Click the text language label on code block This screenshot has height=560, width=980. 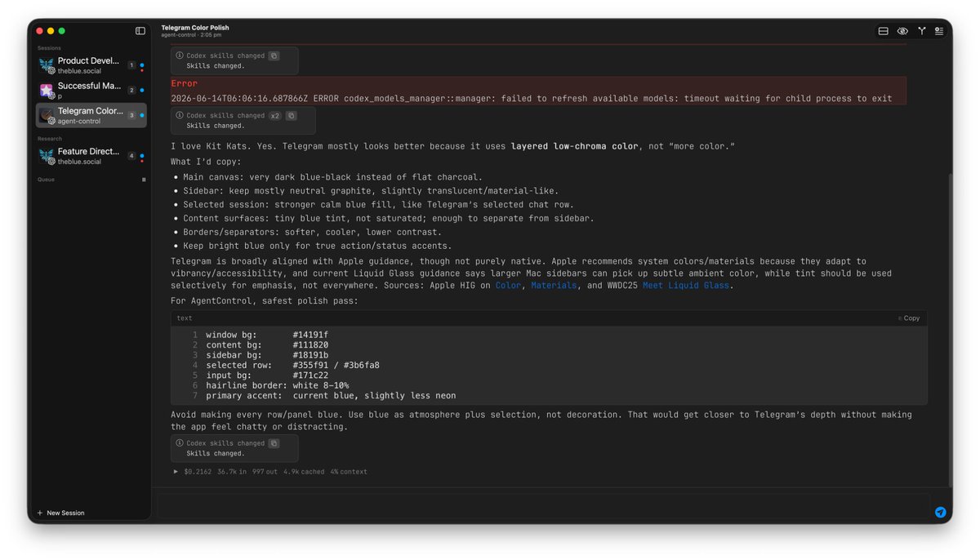[185, 318]
